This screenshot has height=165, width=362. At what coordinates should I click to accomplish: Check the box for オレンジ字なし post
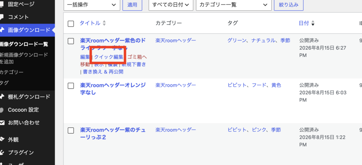[71, 86]
